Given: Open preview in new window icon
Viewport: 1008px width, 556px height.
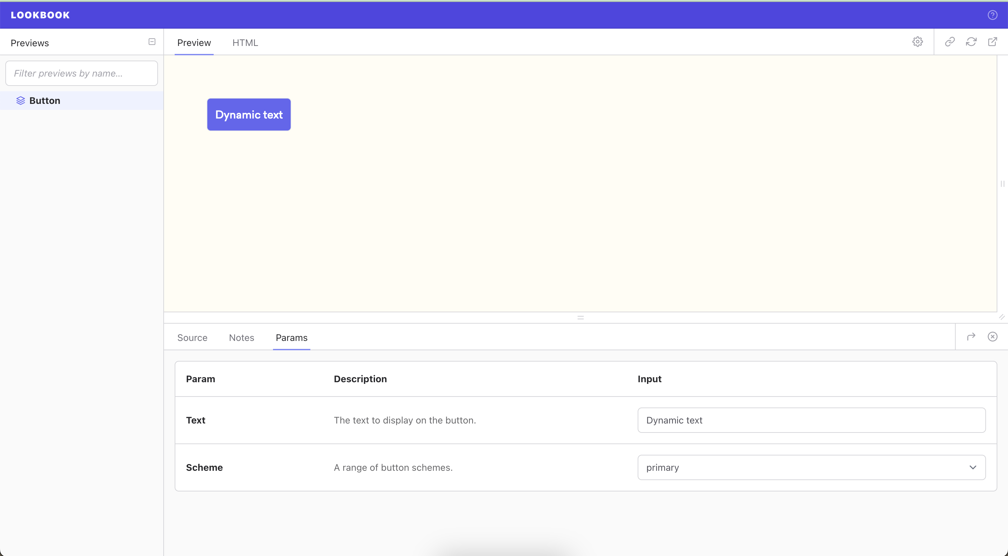Looking at the screenshot, I should (992, 42).
